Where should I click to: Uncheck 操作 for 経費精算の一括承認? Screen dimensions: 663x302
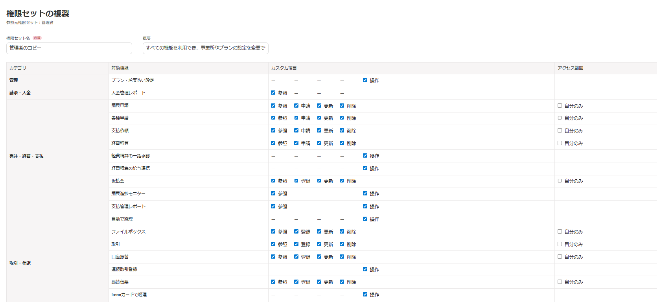coord(365,156)
